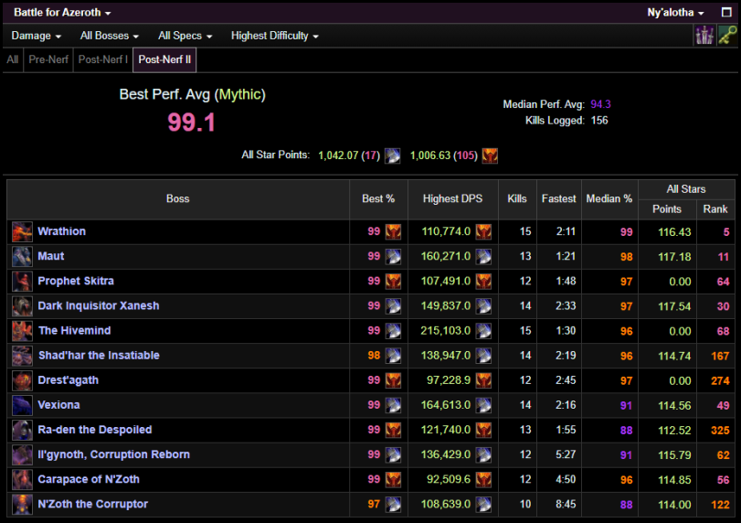Click the spec icon after 1,006.63 All Star Points
This screenshot has width=741, height=523.
click(490, 155)
